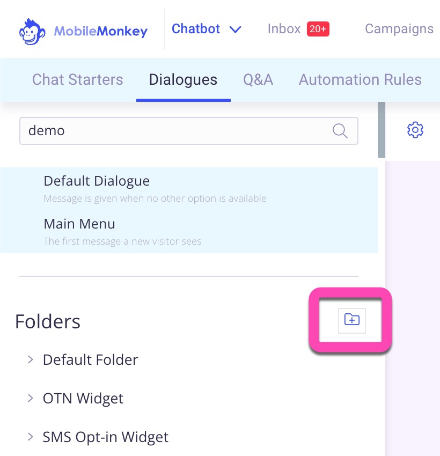Click the sidebar vertical scrollbar thumb
The width and height of the screenshot is (440, 456).
pyautogui.click(x=382, y=130)
